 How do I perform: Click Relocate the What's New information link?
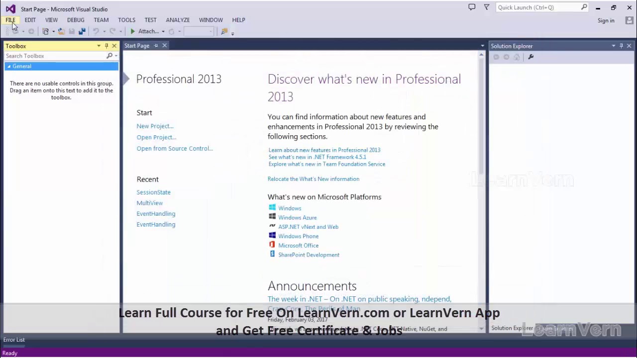pyautogui.click(x=314, y=179)
